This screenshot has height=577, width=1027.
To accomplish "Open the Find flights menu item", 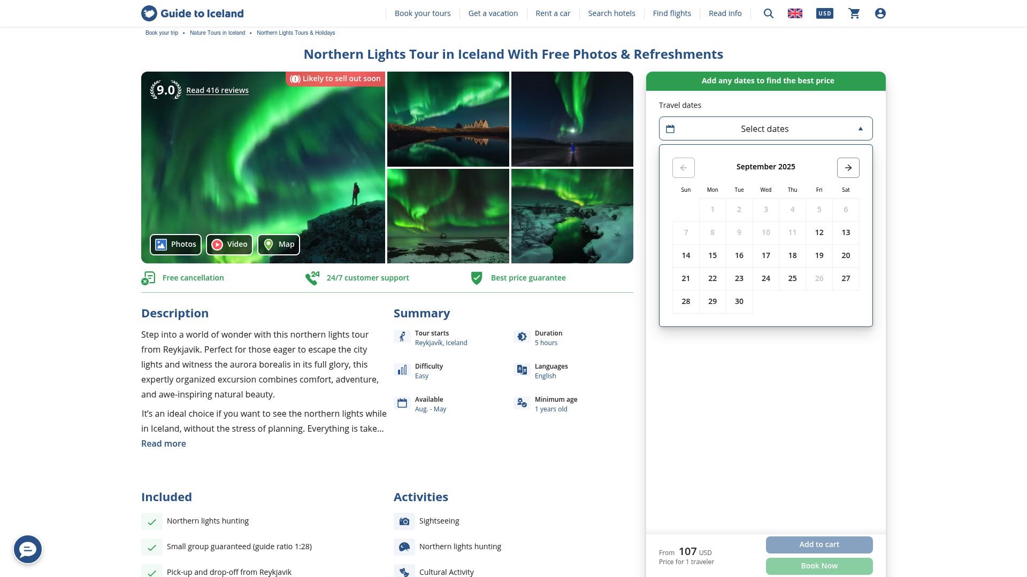I will point(671,13).
